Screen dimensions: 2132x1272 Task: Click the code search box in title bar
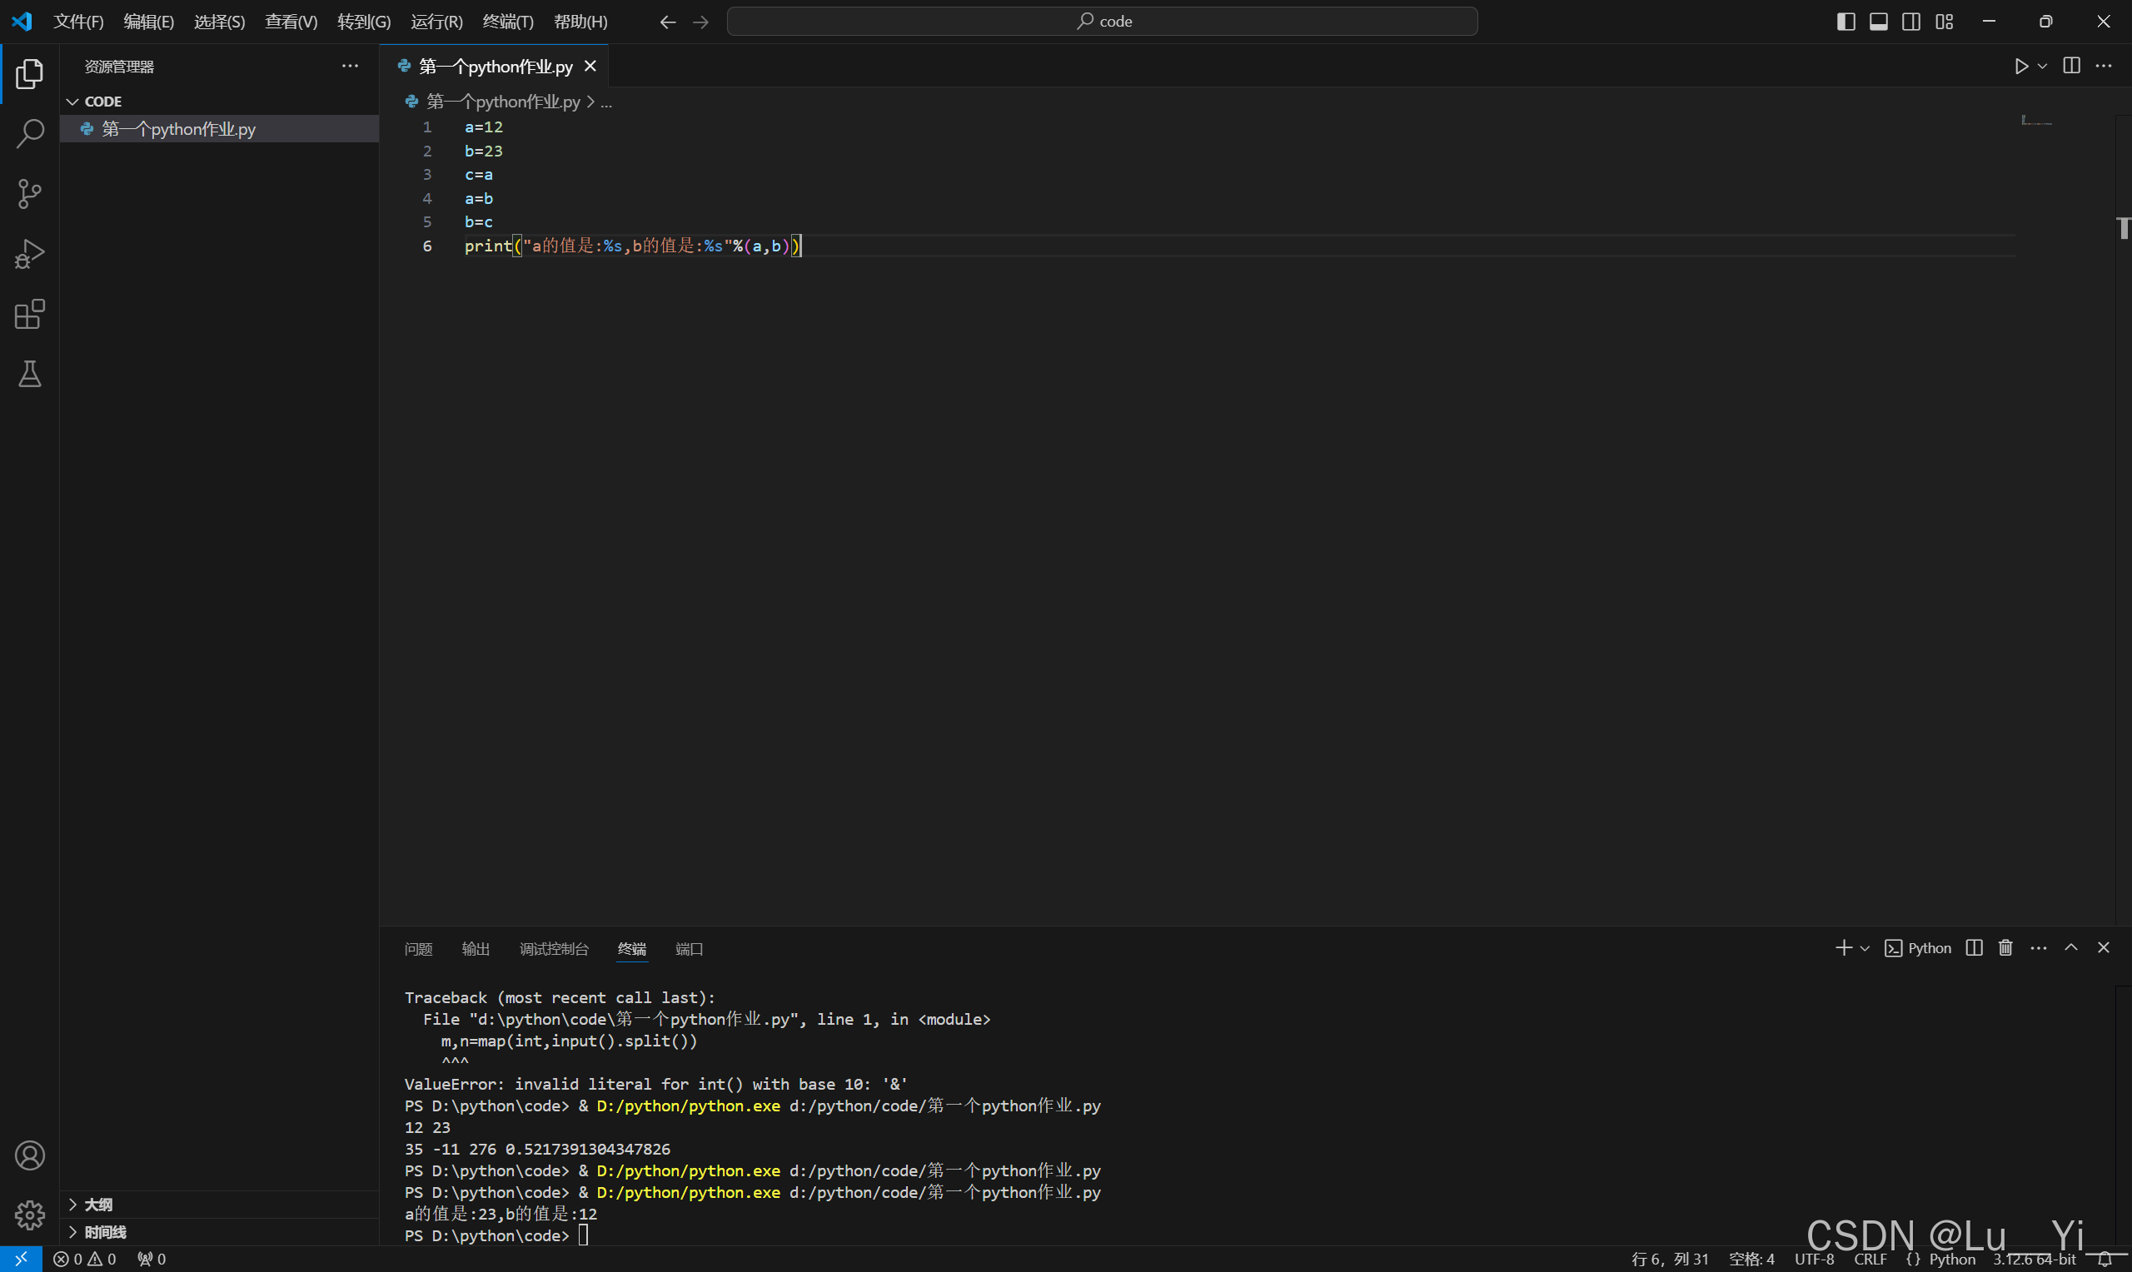coord(1102,22)
